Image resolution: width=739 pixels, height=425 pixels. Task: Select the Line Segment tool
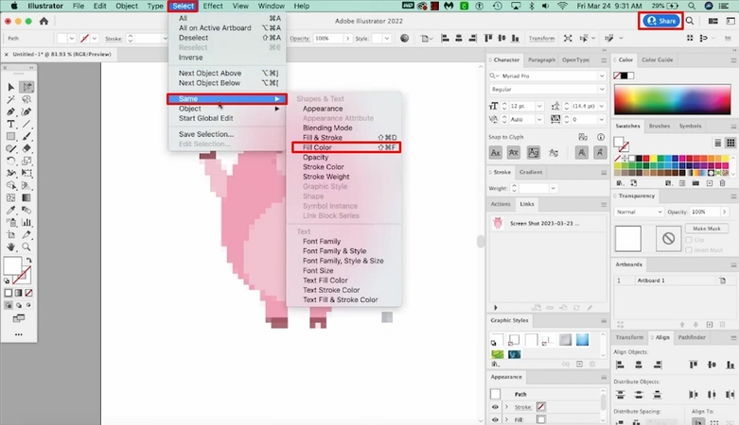pos(26,125)
